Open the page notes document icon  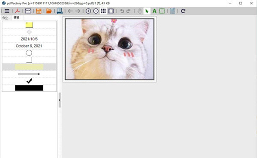(x=173, y=11)
